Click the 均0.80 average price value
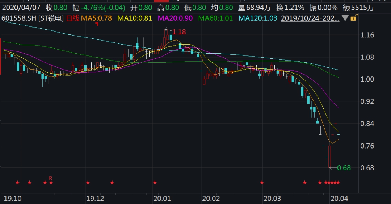 (222, 8)
